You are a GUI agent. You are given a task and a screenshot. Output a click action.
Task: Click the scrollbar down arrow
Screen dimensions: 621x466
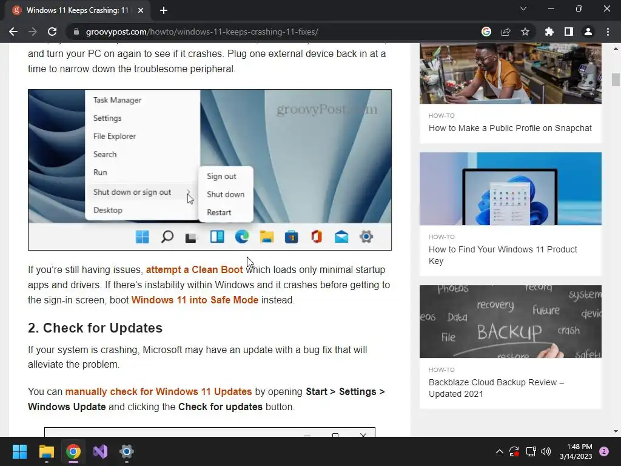(616, 431)
